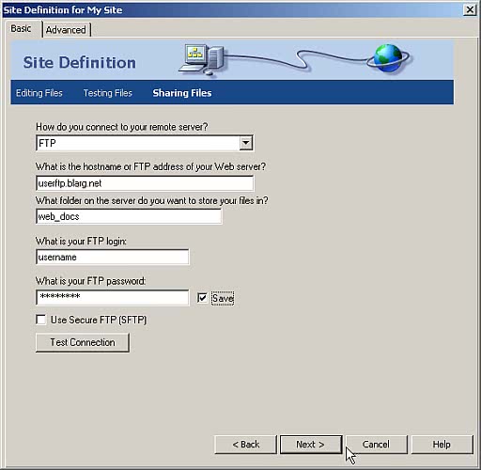Click the web_docs server folder field
481x470 pixels.
tap(129, 216)
